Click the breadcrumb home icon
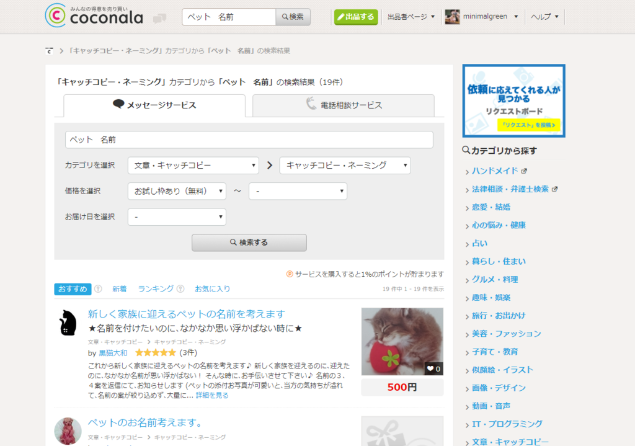635x446 pixels. point(49,51)
